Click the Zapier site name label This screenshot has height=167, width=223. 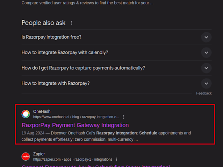point(39,154)
